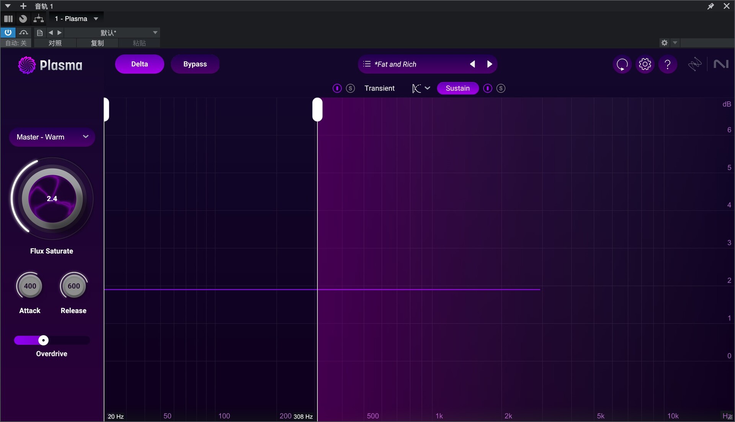This screenshot has height=422, width=735.
Task: Expand the arrow beside host gear
Action: [x=675, y=43]
